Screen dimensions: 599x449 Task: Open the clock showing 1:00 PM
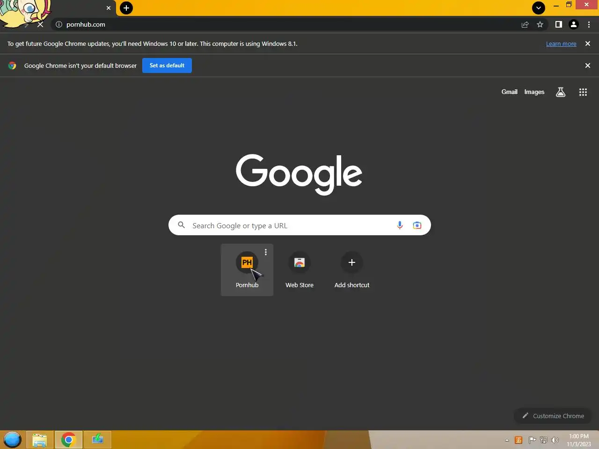coord(579,440)
